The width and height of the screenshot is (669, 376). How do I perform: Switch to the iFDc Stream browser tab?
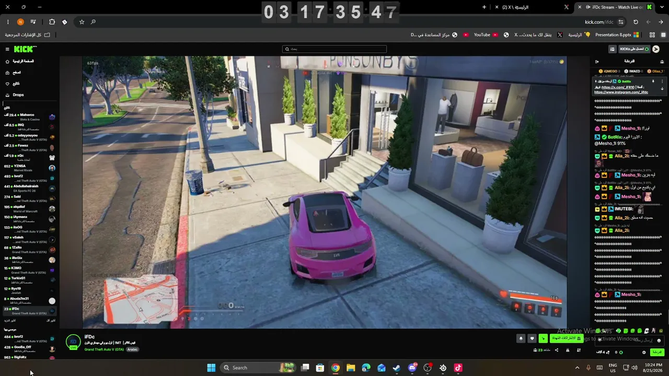click(615, 7)
